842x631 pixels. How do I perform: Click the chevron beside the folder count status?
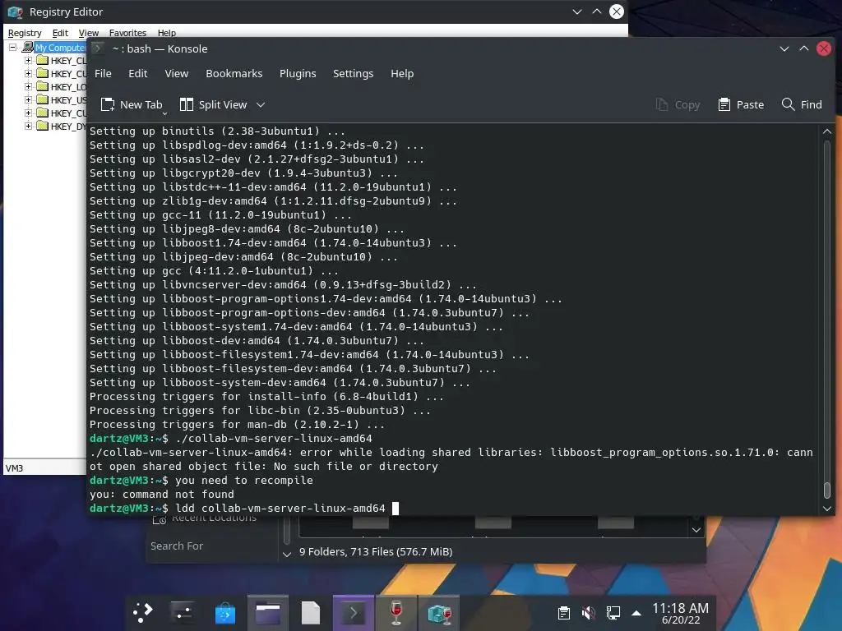point(287,554)
